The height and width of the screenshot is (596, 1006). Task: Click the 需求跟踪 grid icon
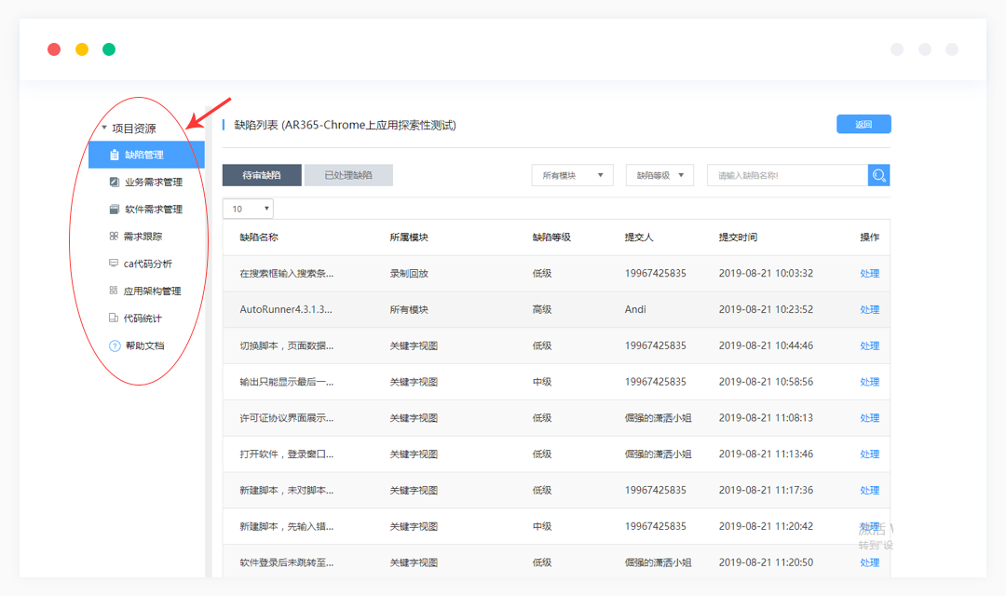[x=114, y=237]
